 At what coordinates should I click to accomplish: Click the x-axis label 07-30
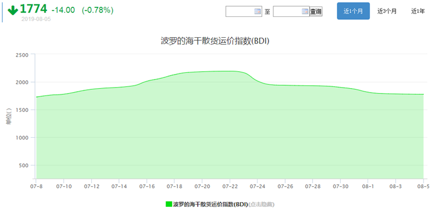pos(340,186)
